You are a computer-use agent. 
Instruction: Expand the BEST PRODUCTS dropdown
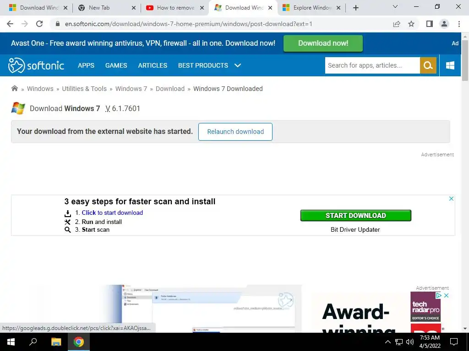[x=209, y=65]
